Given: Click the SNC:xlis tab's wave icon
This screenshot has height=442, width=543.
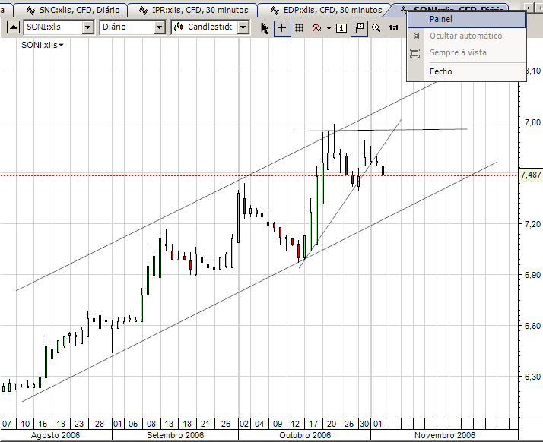Looking at the screenshot, I should [x=30, y=11].
